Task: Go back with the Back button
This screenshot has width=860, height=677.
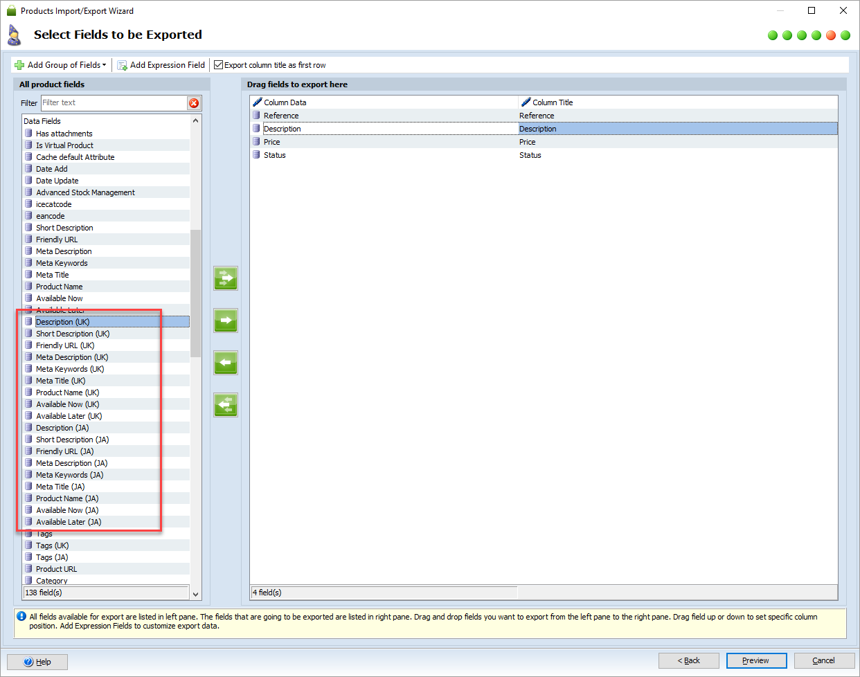Action: point(689,660)
